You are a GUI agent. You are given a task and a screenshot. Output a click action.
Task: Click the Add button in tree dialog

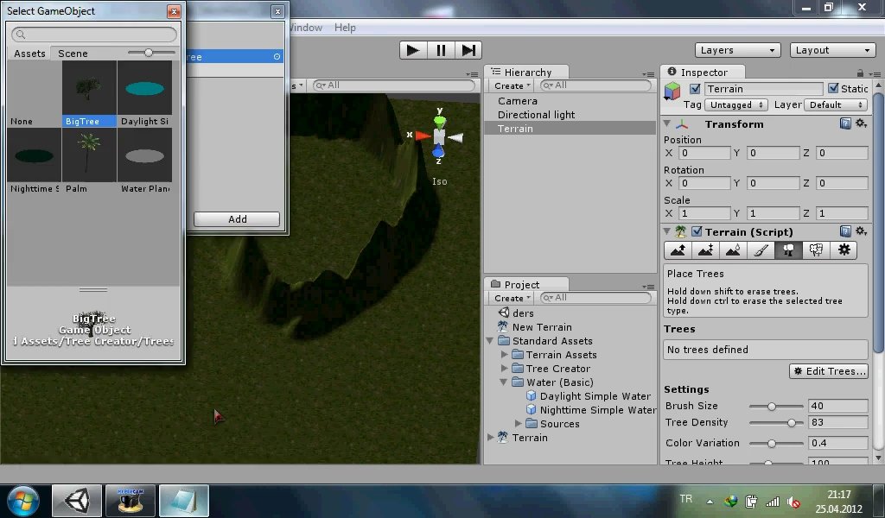(237, 219)
